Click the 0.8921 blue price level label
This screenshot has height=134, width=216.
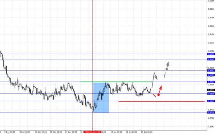click(211, 82)
